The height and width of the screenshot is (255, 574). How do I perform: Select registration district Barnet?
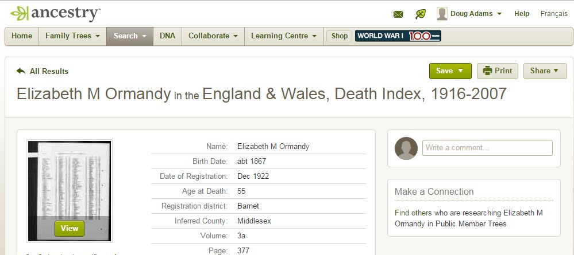coord(248,206)
